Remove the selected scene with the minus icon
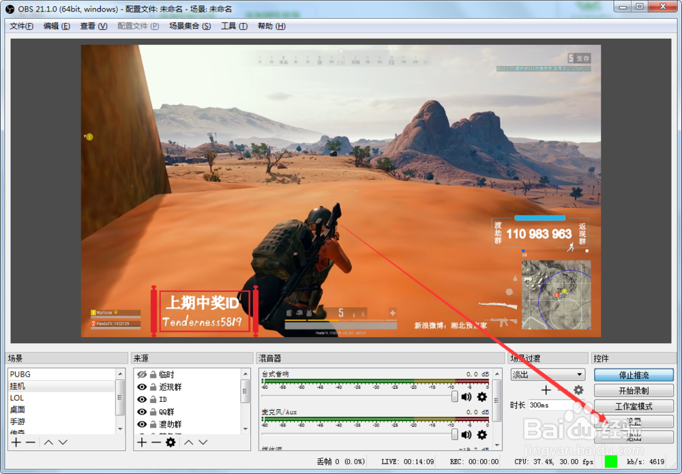This screenshot has height=474, width=682. pos(31,442)
